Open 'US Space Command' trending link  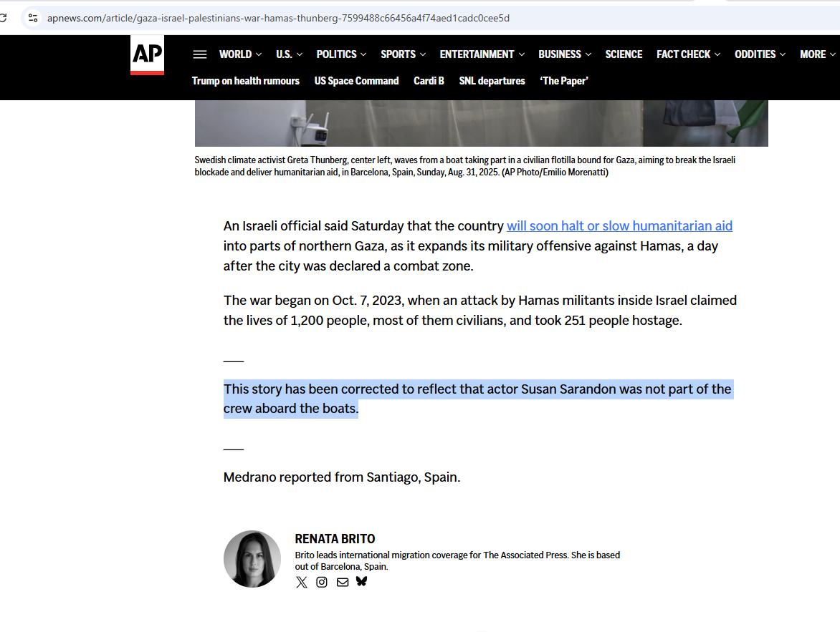click(357, 81)
